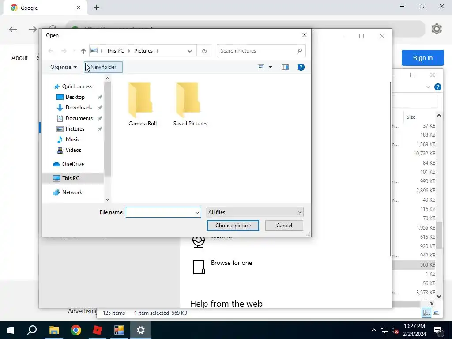Click Chrome's back arrow
Viewport: 452px width, 339px height.
(x=13, y=30)
